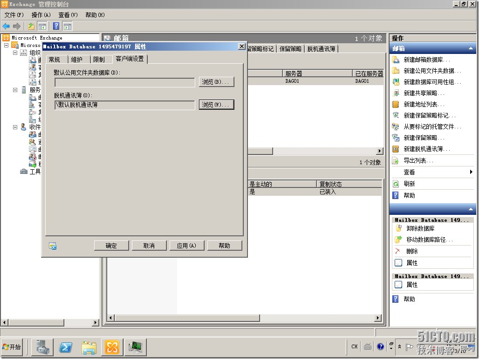Collapse the 组织 node in the console tree
This screenshot has height=359, width=479.
(16, 52)
